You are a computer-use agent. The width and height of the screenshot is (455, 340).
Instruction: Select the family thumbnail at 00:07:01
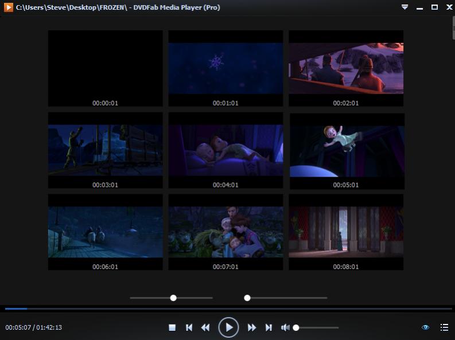click(225, 232)
